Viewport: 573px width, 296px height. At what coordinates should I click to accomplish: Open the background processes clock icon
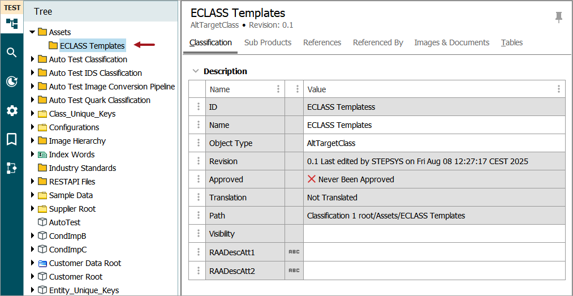12,81
